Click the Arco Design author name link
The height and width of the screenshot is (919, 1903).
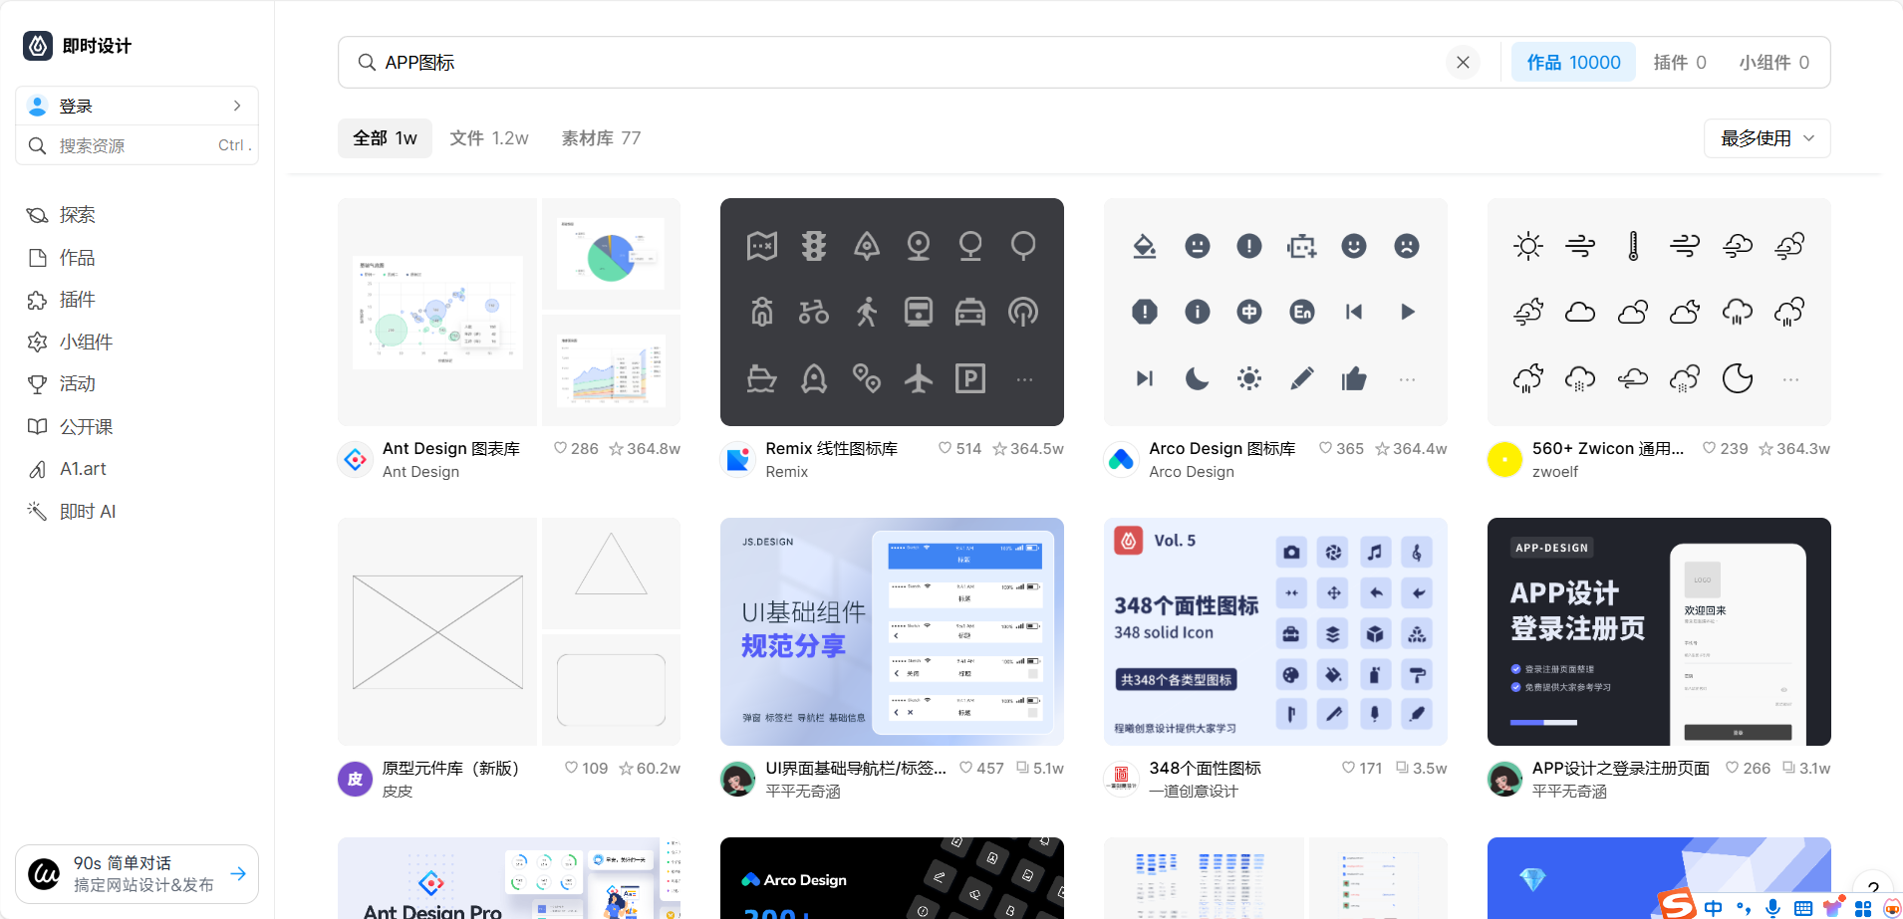point(1192,472)
